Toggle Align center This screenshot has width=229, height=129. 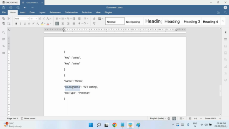63,24
